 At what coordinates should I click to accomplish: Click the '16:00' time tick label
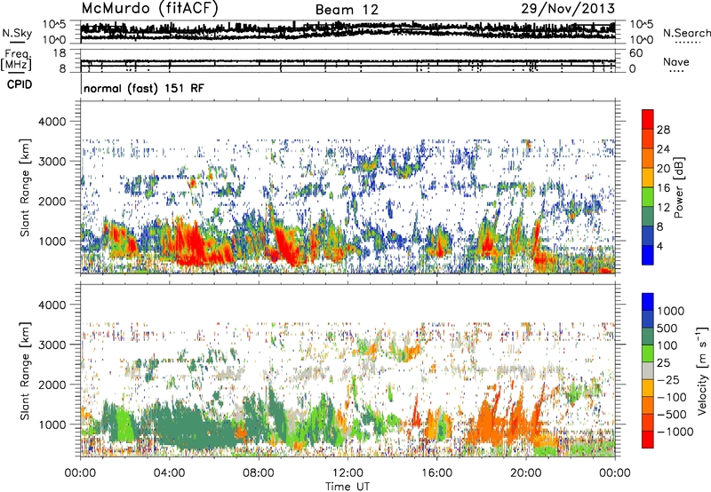click(x=436, y=473)
